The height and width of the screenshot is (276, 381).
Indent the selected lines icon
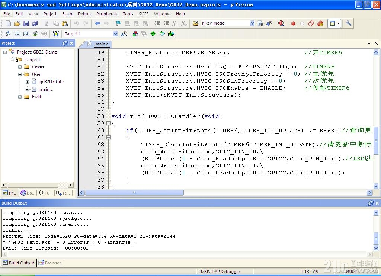tap(157, 23)
